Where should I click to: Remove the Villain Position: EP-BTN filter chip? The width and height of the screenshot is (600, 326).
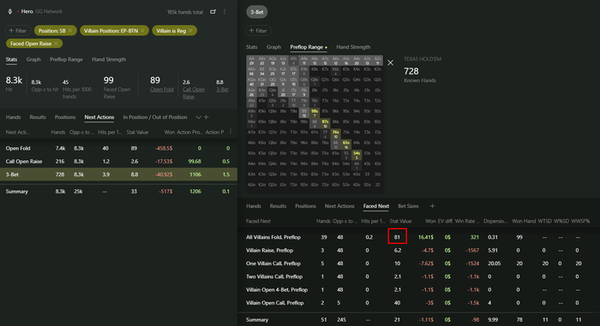pyautogui.click(x=143, y=31)
